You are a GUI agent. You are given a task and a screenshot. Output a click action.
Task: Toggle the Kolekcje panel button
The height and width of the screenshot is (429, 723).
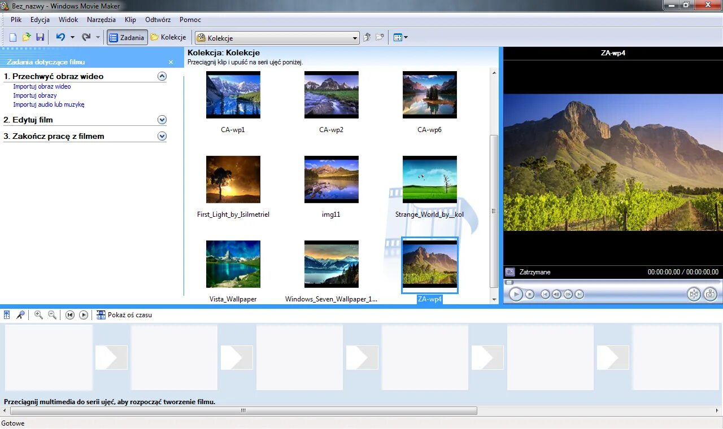(x=168, y=37)
